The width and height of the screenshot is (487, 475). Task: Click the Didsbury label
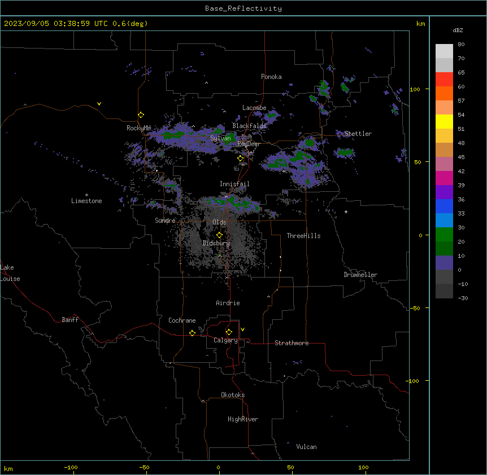(x=216, y=243)
